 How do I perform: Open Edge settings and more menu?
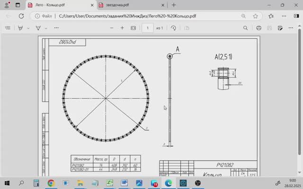[284, 16]
